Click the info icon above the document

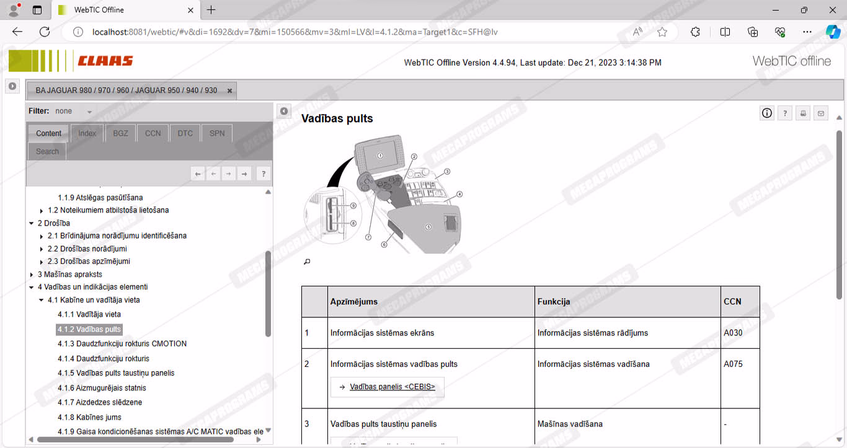(x=767, y=113)
